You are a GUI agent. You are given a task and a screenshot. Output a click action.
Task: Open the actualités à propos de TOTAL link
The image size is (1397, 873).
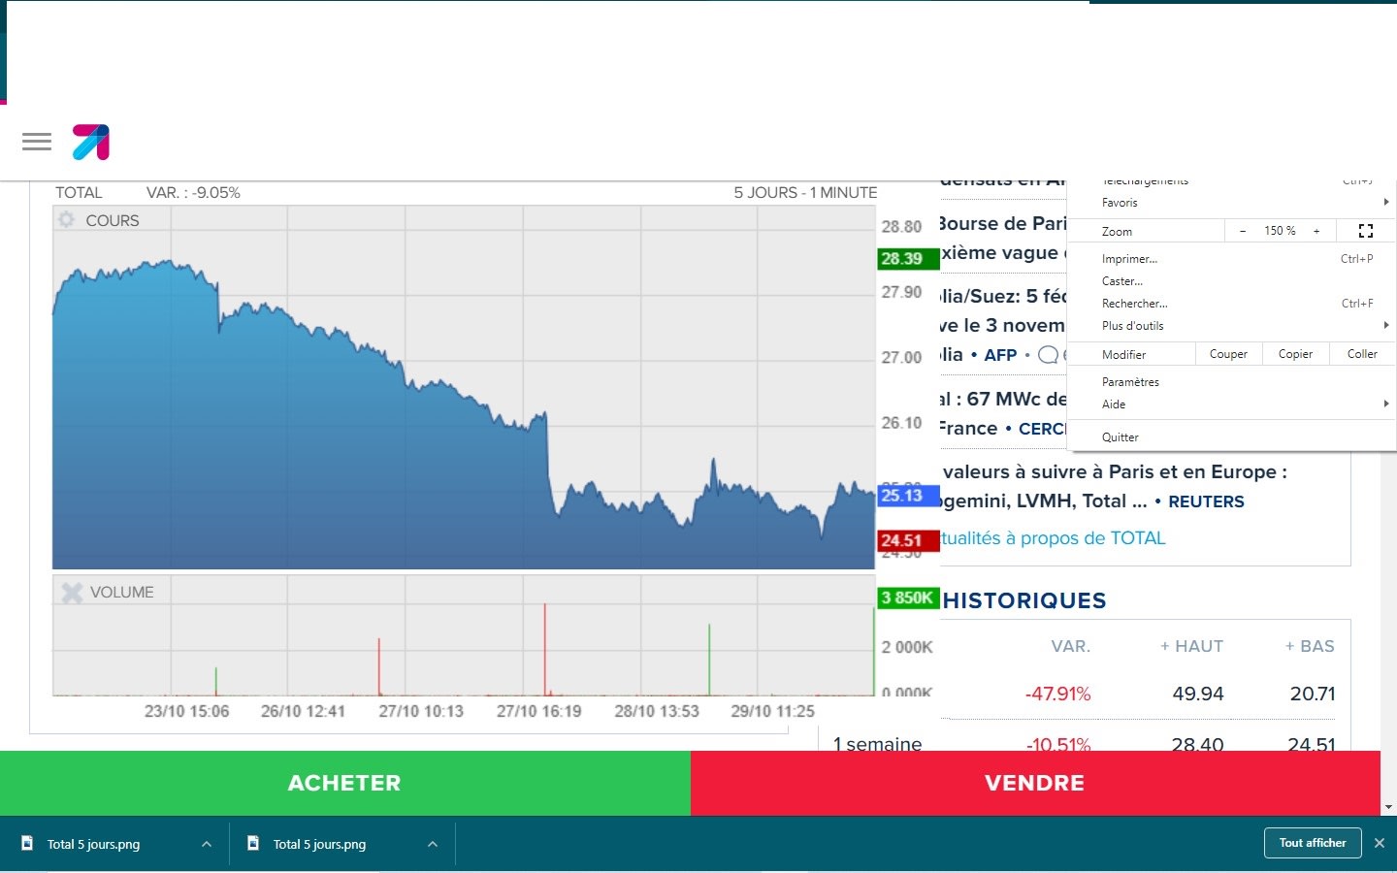point(1053,538)
